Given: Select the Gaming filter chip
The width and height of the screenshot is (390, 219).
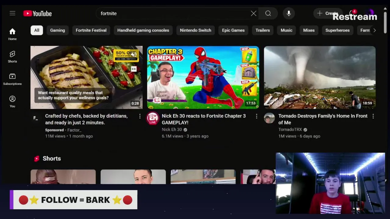Looking at the screenshot, I should click(58, 30).
